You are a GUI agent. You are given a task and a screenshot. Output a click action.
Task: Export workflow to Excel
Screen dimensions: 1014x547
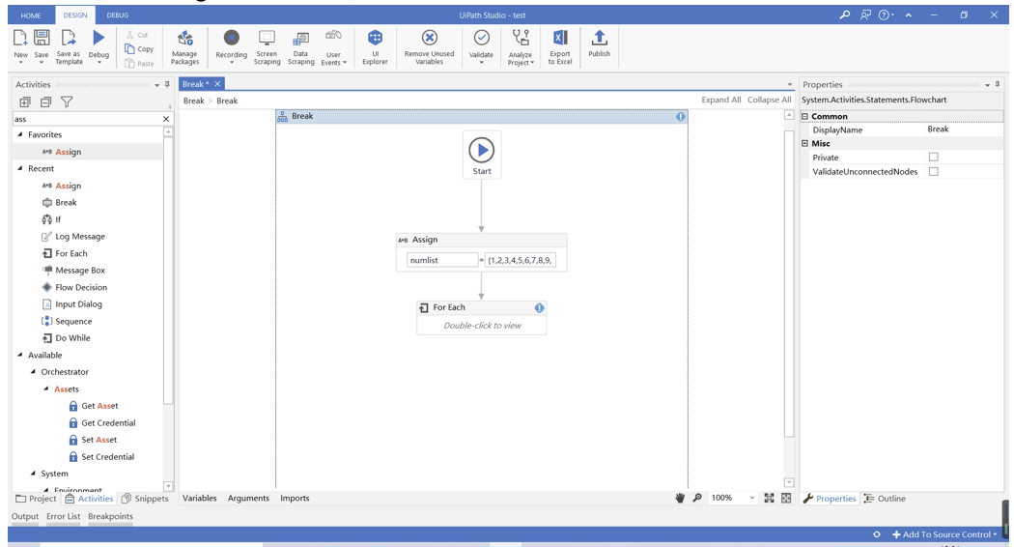560,47
